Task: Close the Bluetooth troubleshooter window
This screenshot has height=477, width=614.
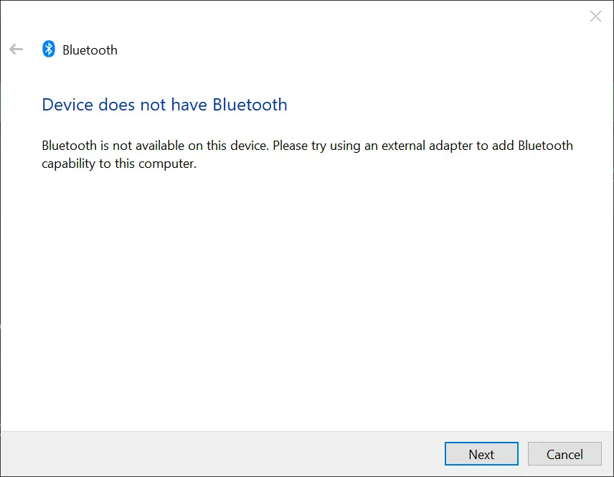Action: (595, 16)
